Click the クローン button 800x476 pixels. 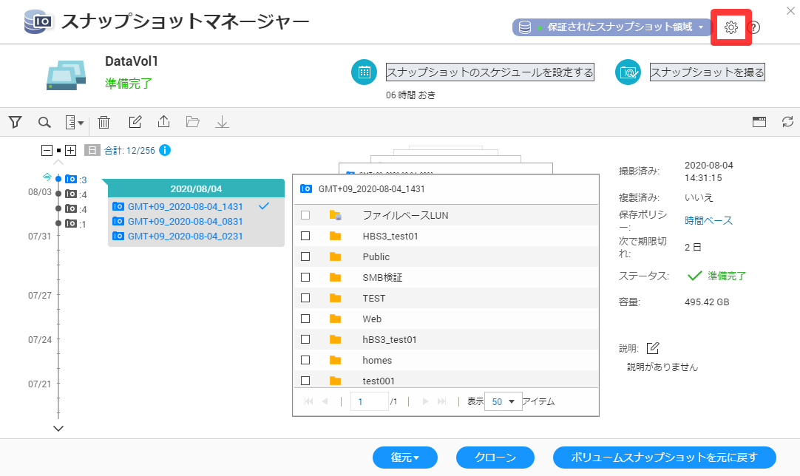495,458
